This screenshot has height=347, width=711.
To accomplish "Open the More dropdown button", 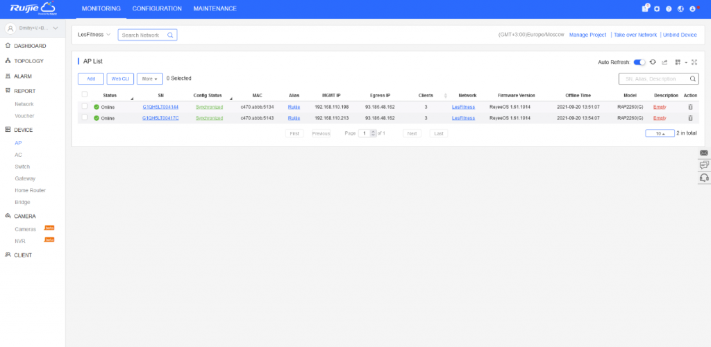I will [x=150, y=78].
